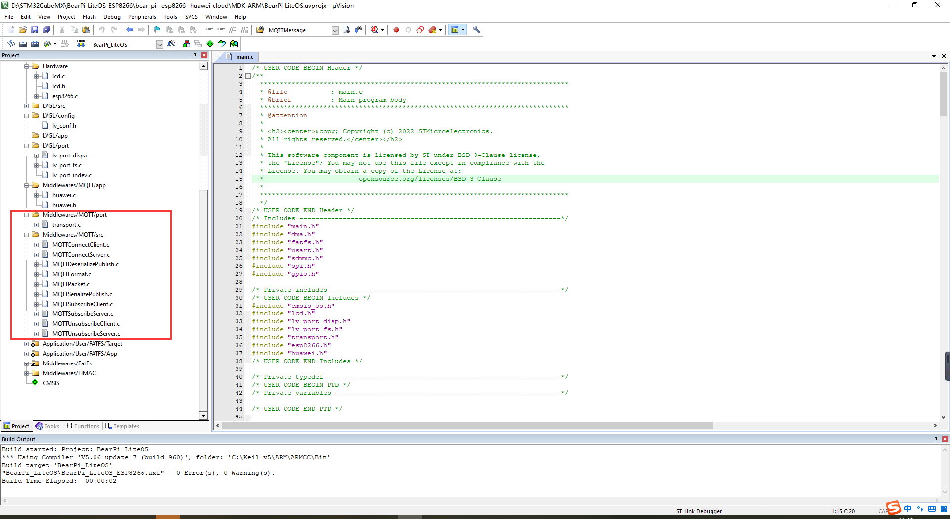The height and width of the screenshot is (519, 950).
Task: Select MQTTPacket.c file
Action: click(x=71, y=284)
